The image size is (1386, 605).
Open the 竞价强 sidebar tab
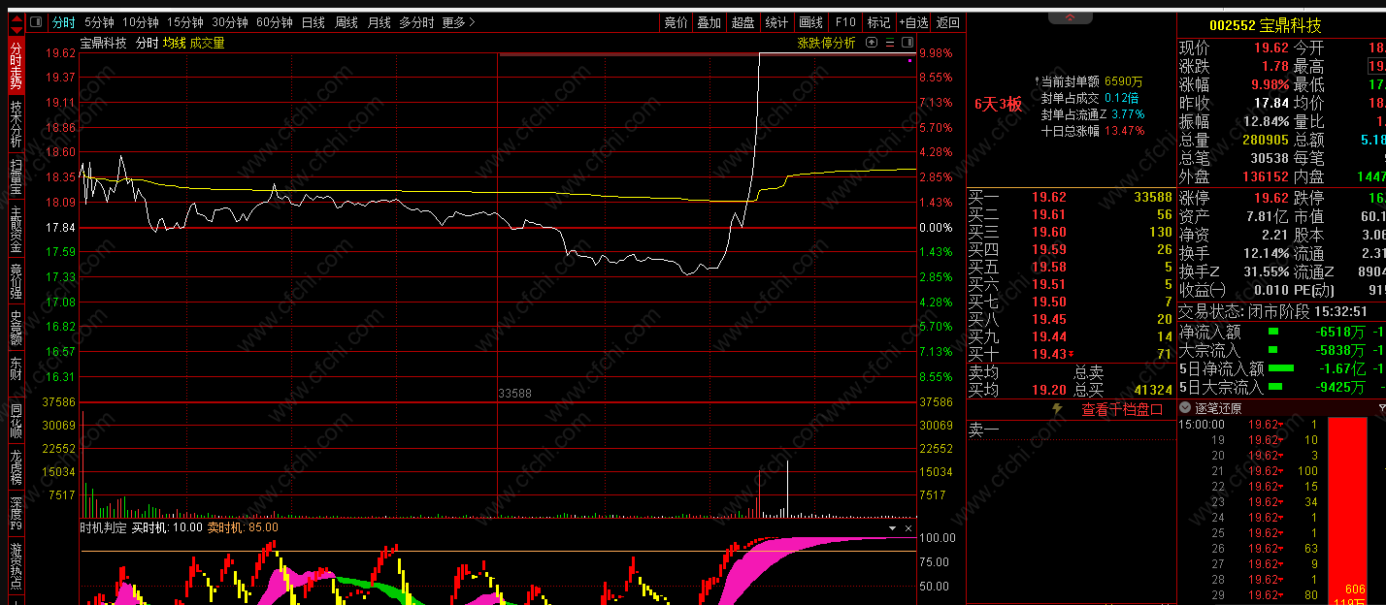(16, 281)
